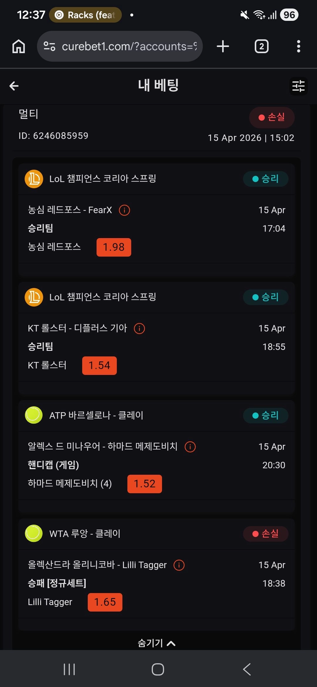Open Android recent apps button
The height and width of the screenshot is (687, 317).
pyautogui.click(x=70, y=669)
